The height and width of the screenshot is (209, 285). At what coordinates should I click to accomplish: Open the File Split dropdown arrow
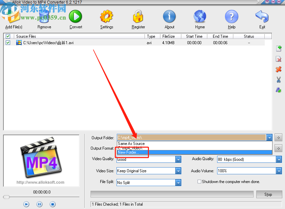(x=178, y=183)
